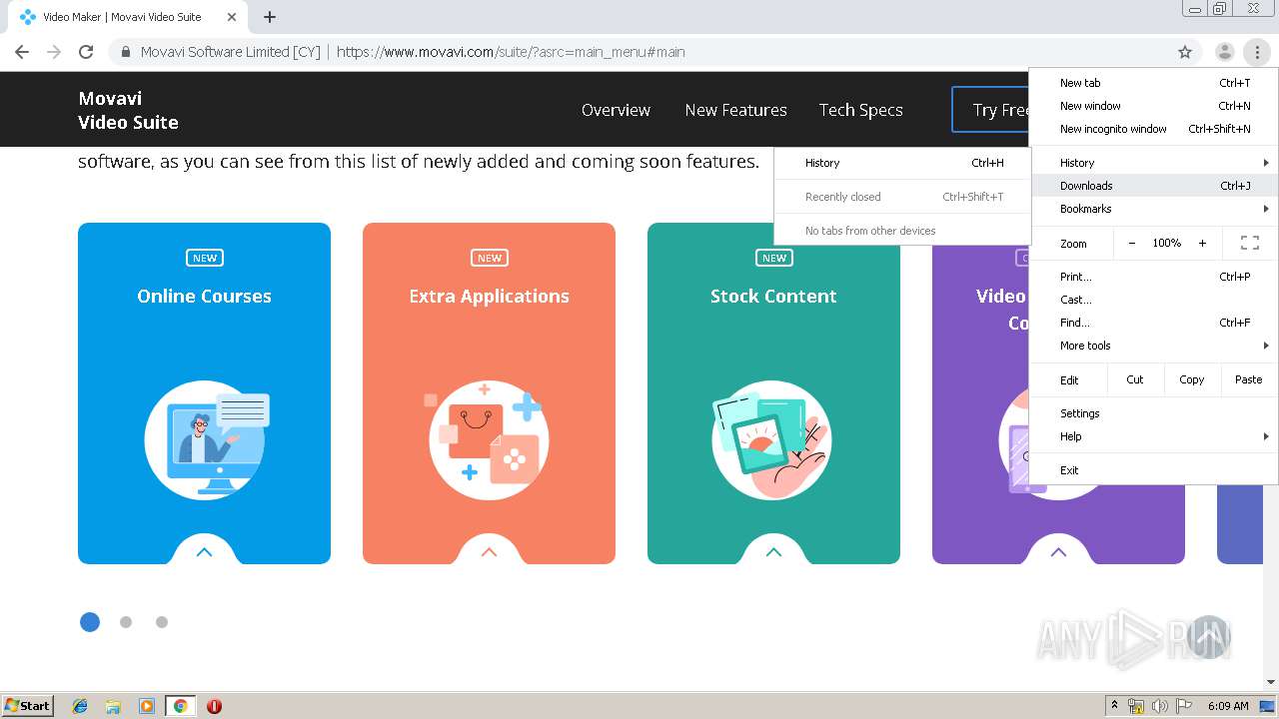Decrease zoom with the minus button
The width and height of the screenshot is (1279, 719).
tap(1131, 243)
